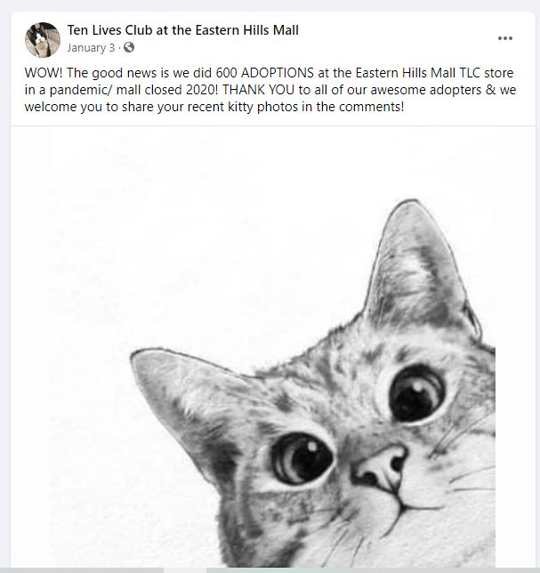
Task: Click the cat's nose in the image
Action: [x=383, y=461]
